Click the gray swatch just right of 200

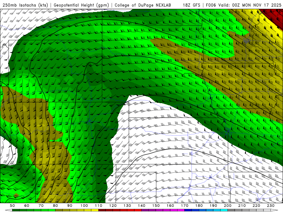[x=231, y=210]
